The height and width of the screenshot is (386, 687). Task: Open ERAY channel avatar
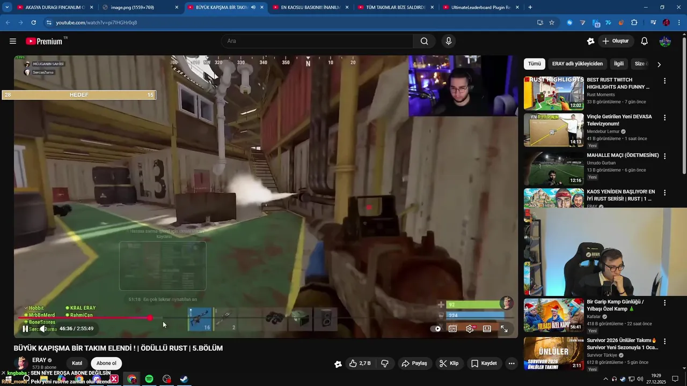pos(21,363)
